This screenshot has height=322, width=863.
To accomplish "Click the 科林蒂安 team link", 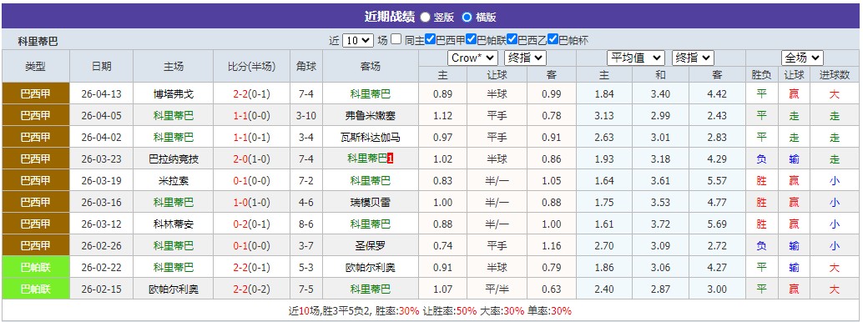I will coord(174,224).
